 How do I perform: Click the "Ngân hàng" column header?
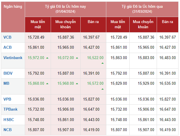[x=13, y=6]
